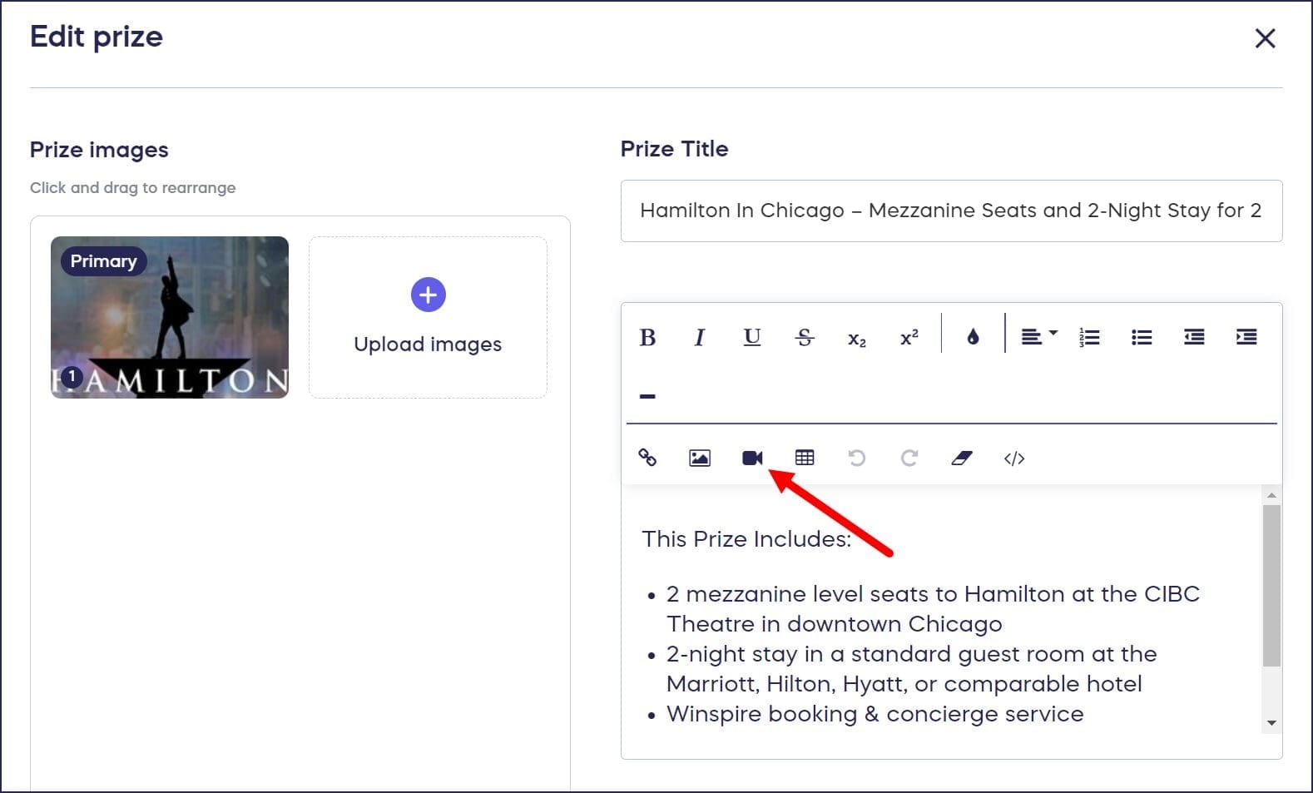1313x793 pixels.
Task: Switch to HTML code view
Action: [x=1014, y=458]
